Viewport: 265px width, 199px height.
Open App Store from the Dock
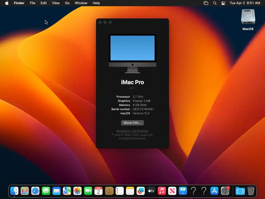pos(215,191)
